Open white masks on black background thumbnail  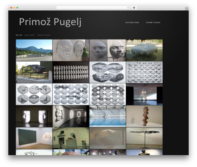click(x=71, y=72)
